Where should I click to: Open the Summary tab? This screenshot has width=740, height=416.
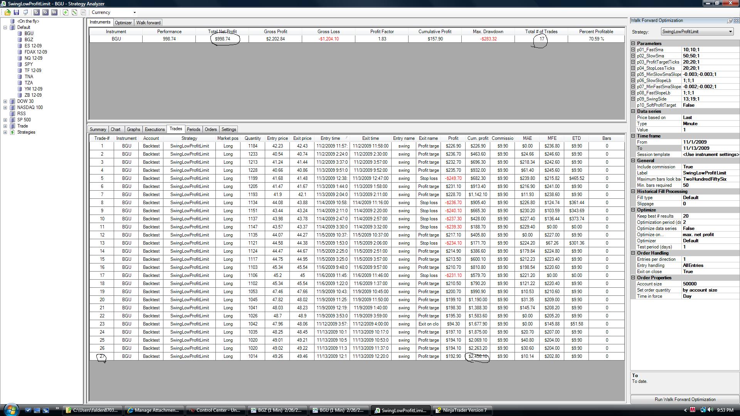point(98,129)
